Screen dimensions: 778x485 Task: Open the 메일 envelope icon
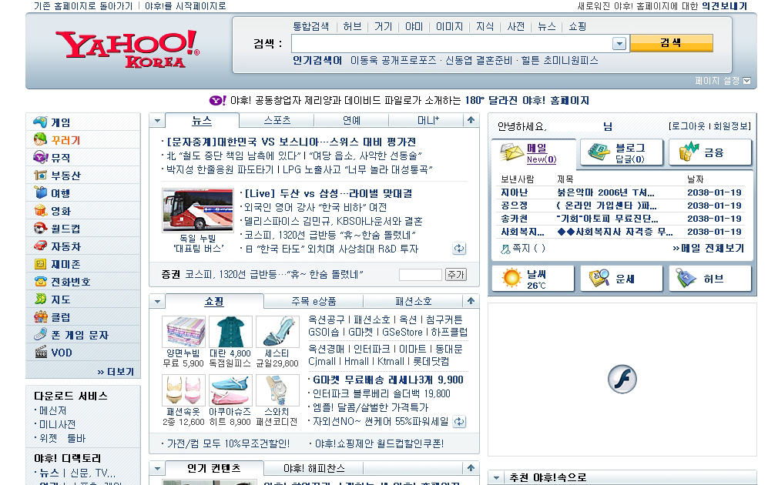[x=511, y=152]
